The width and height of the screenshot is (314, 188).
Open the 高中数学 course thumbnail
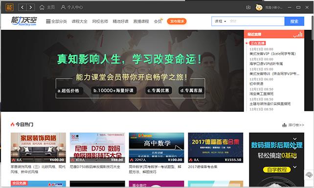click(x=157, y=147)
